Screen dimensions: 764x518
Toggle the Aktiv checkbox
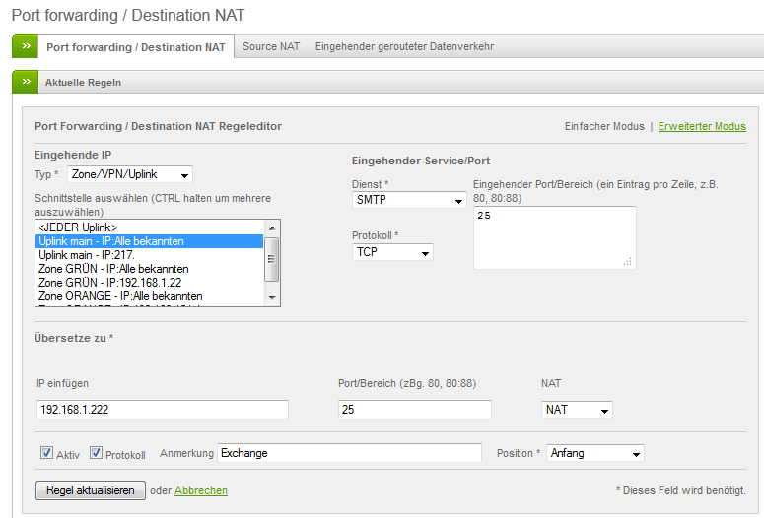coord(46,453)
